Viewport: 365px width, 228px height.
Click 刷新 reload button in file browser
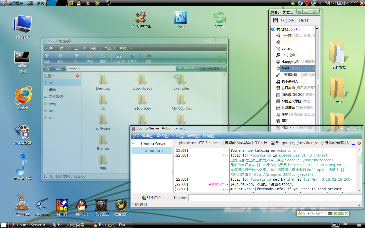tap(103, 58)
